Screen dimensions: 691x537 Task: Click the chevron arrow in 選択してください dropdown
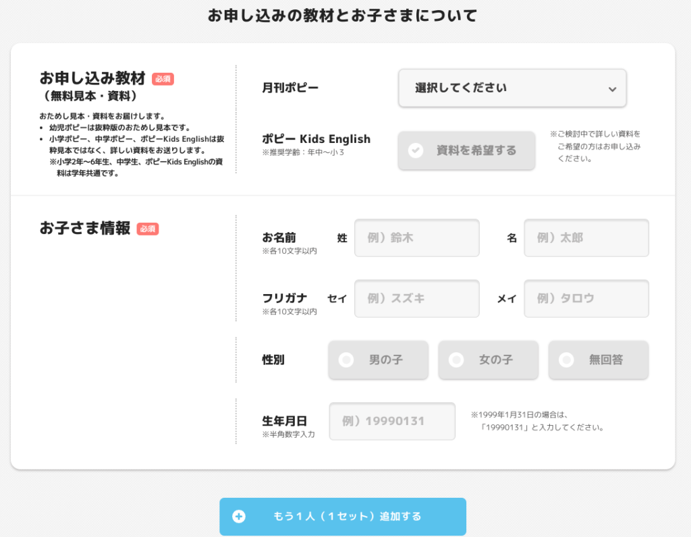(x=612, y=89)
